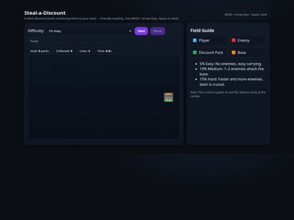
Task: Click the 10% Medium guide bullet
Action: 231,72
